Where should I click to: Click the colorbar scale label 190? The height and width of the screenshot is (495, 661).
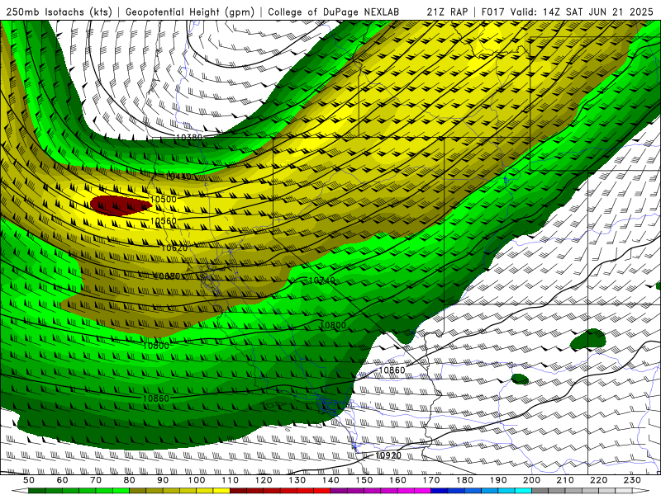(498, 480)
